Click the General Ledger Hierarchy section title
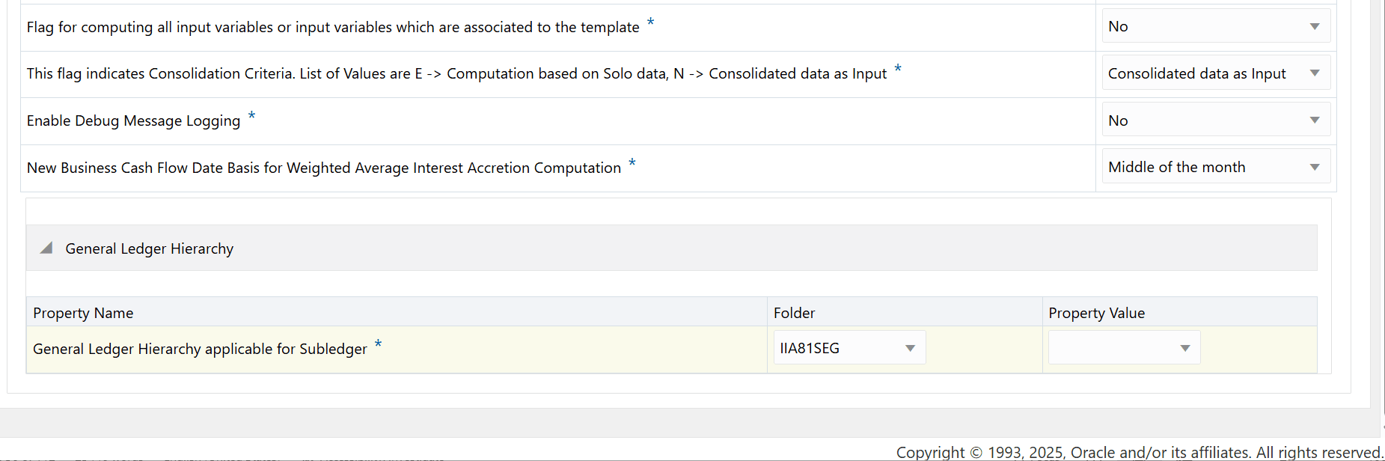The width and height of the screenshot is (1385, 461). pyautogui.click(x=148, y=248)
